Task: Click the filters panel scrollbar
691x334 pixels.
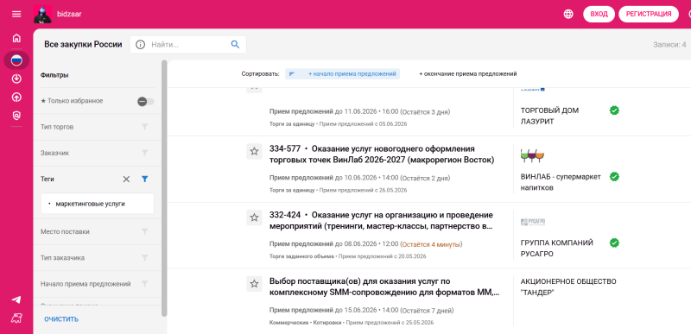Action: (x=164, y=188)
